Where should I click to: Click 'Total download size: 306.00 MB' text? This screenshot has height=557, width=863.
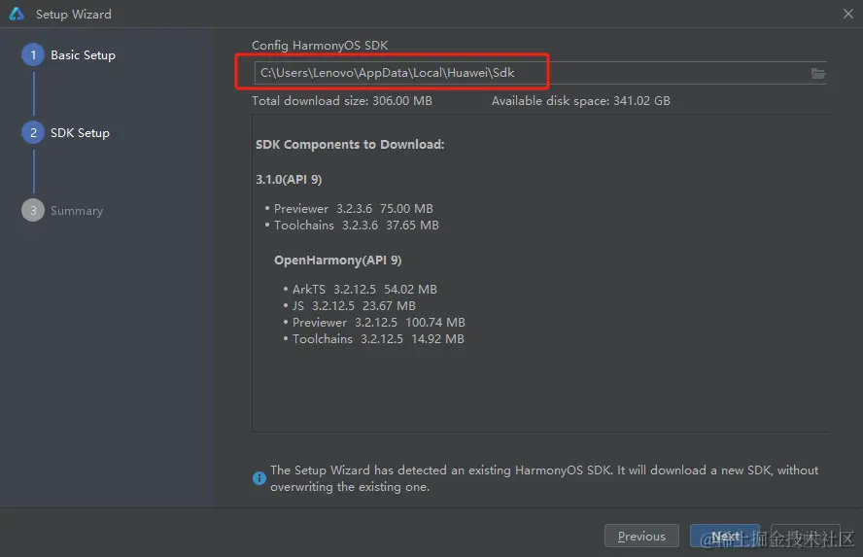pyautogui.click(x=342, y=101)
